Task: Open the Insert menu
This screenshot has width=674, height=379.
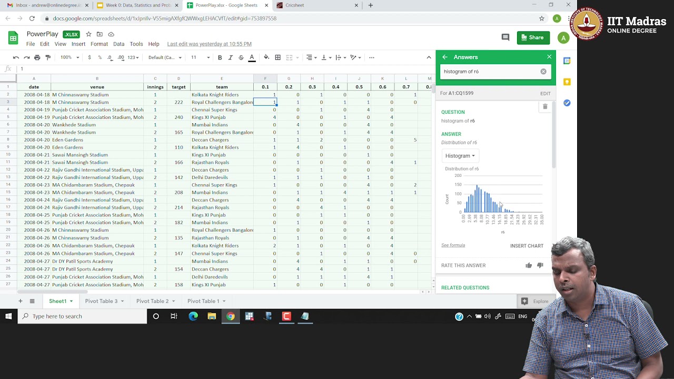Action: click(78, 44)
